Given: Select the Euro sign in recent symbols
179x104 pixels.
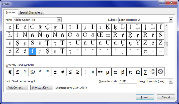Looking at the screenshot, I should click(x=10, y=72).
